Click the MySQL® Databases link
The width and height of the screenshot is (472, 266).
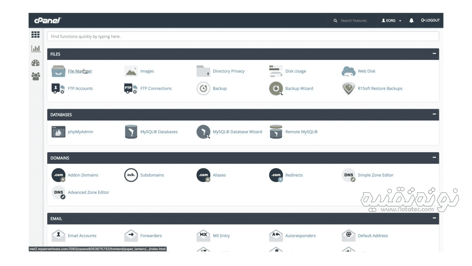(159, 132)
